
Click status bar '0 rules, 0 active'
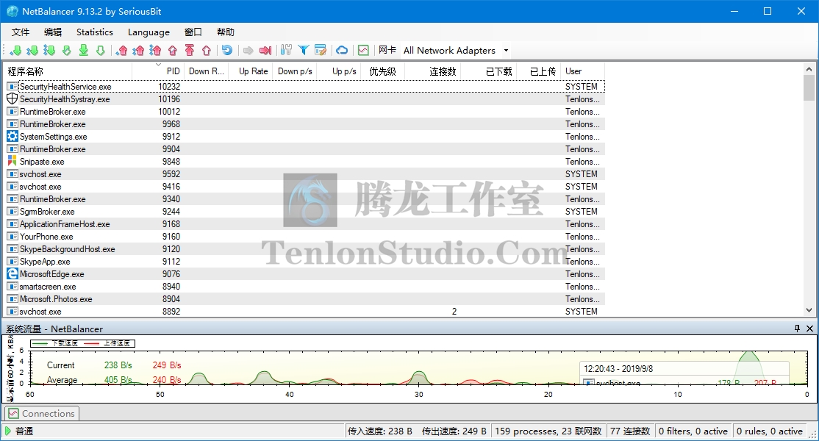pyautogui.click(x=770, y=431)
